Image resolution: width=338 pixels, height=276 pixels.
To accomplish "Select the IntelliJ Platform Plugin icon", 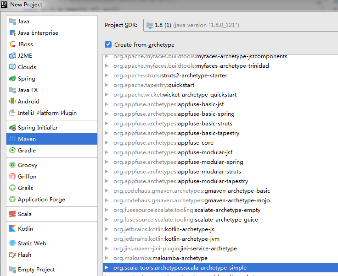I will 12,113.
